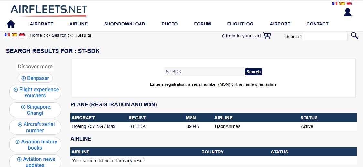The image size is (363, 167).
Task: Open the user account profile icon
Action: (x=347, y=12)
